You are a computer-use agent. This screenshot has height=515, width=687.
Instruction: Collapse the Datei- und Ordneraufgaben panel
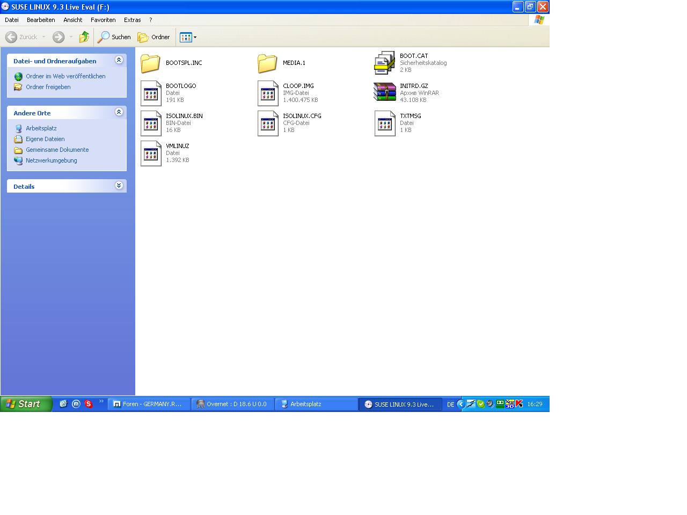[x=119, y=60]
